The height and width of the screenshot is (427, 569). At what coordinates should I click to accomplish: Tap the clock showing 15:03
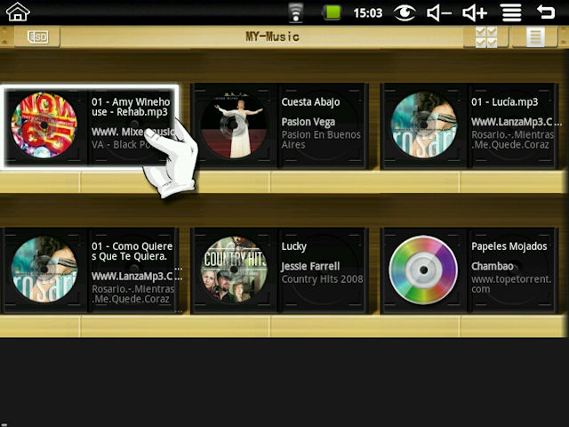click(x=368, y=13)
